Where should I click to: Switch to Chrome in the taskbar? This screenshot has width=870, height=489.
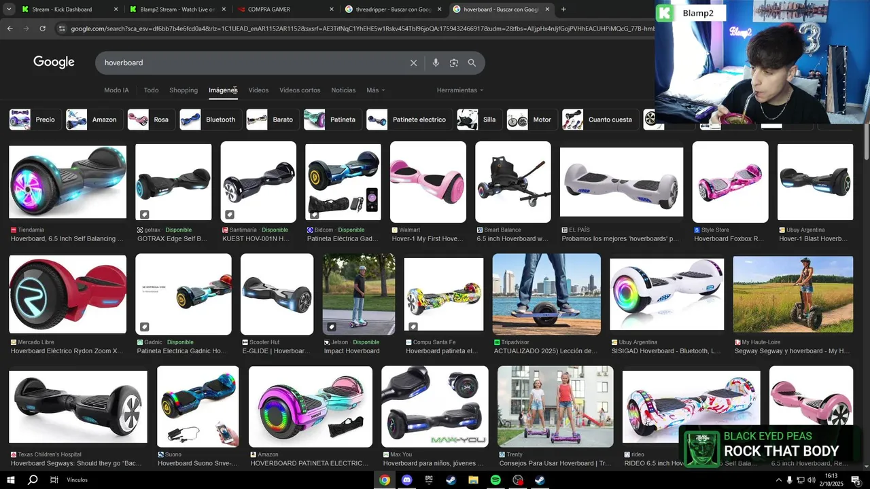pos(385,479)
